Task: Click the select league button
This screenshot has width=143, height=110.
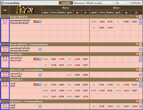Action: 90,3
